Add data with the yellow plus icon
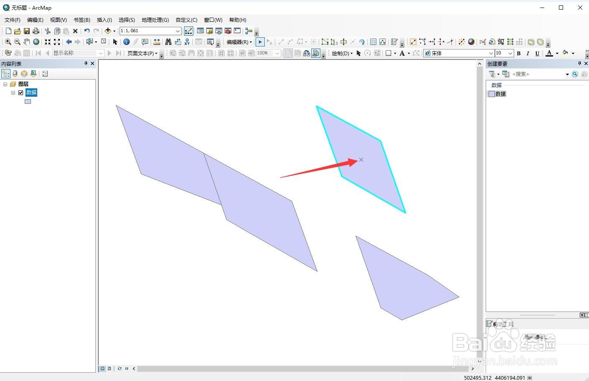This screenshot has height=381, width=589. [108, 31]
